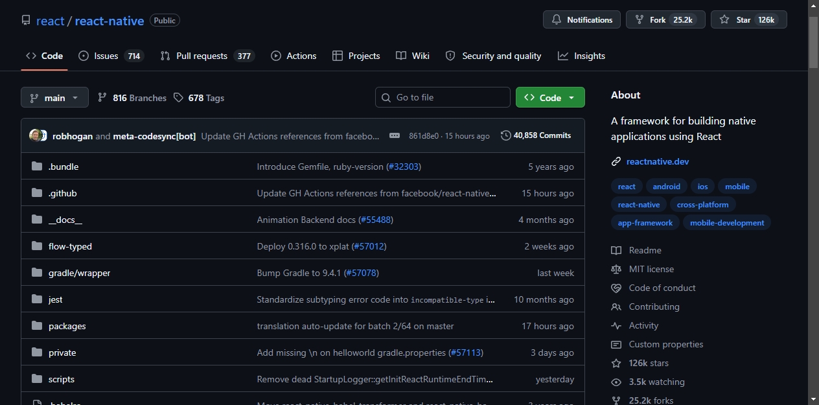Click robhogan's avatar image

coord(36,135)
